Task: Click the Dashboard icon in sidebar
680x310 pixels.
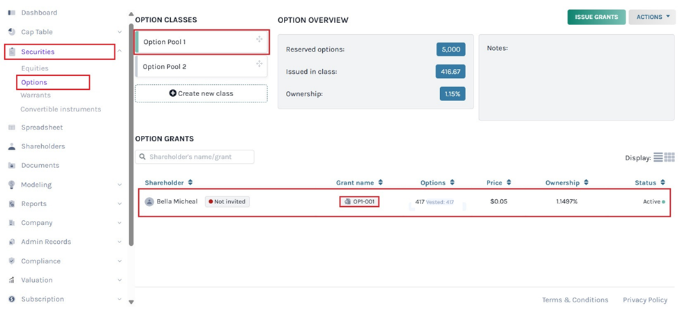Action: (12, 13)
